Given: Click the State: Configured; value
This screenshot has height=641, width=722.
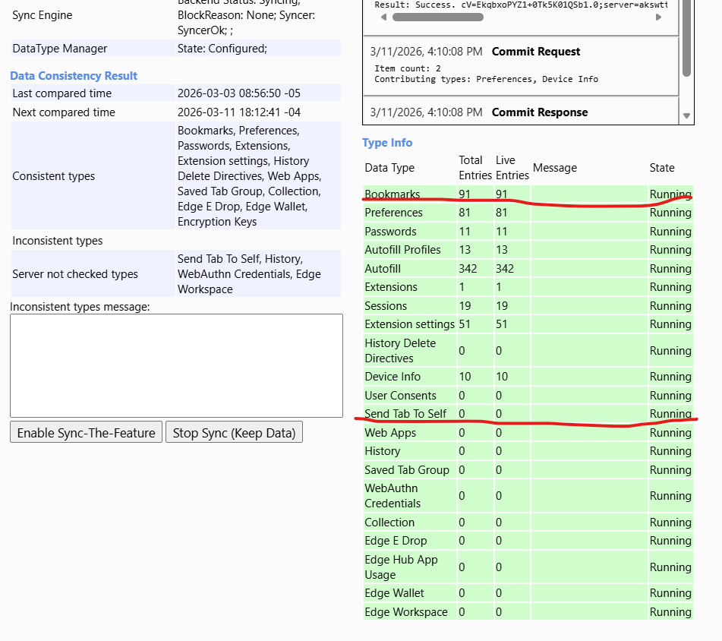Looking at the screenshot, I should click(x=222, y=49).
